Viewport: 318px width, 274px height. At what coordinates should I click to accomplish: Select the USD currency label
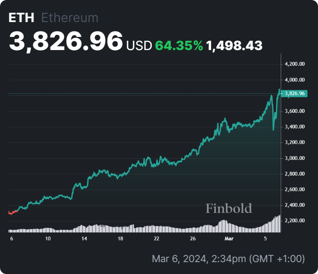point(139,45)
